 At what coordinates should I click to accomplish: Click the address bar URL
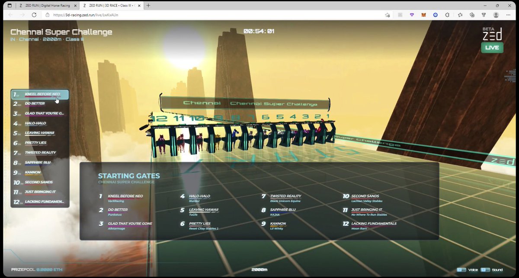pyautogui.click(x=86, y=15)
